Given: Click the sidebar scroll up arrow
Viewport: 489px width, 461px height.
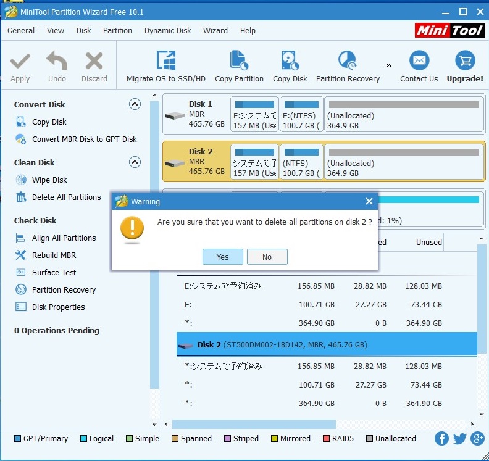Looking at the screenshot, I should point(154,95).
